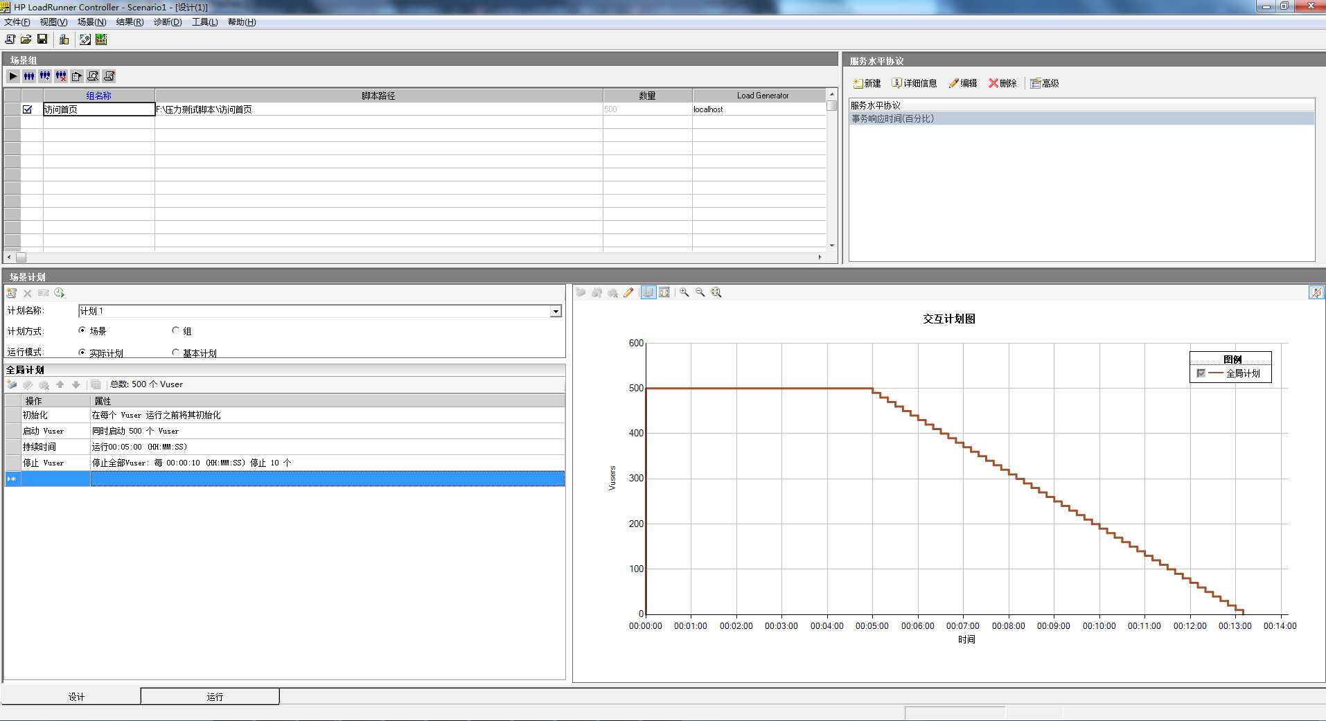This screenshot has width=1326, height=721.
Task: Select the 启动 Vuser action row
Action: click(x=285, y=431)
